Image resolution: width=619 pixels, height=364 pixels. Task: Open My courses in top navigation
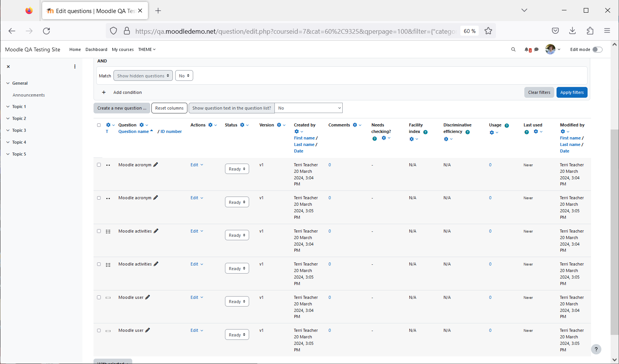(x=123, y=49)
